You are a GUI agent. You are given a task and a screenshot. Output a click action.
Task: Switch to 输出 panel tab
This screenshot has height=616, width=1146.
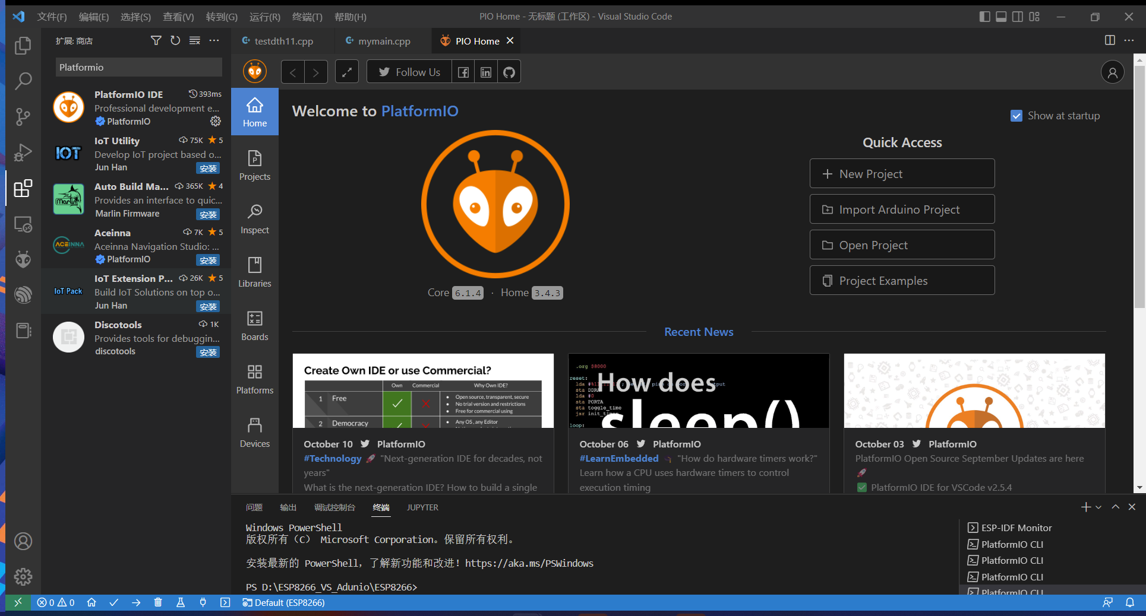[x=288, y=507]
